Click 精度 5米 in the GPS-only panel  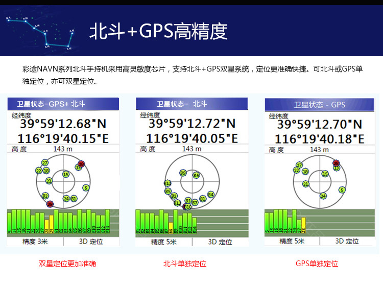(x=292, y=241)
